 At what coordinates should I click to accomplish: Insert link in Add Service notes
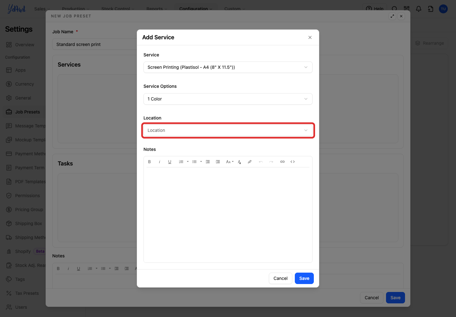[x=282, y=162]
